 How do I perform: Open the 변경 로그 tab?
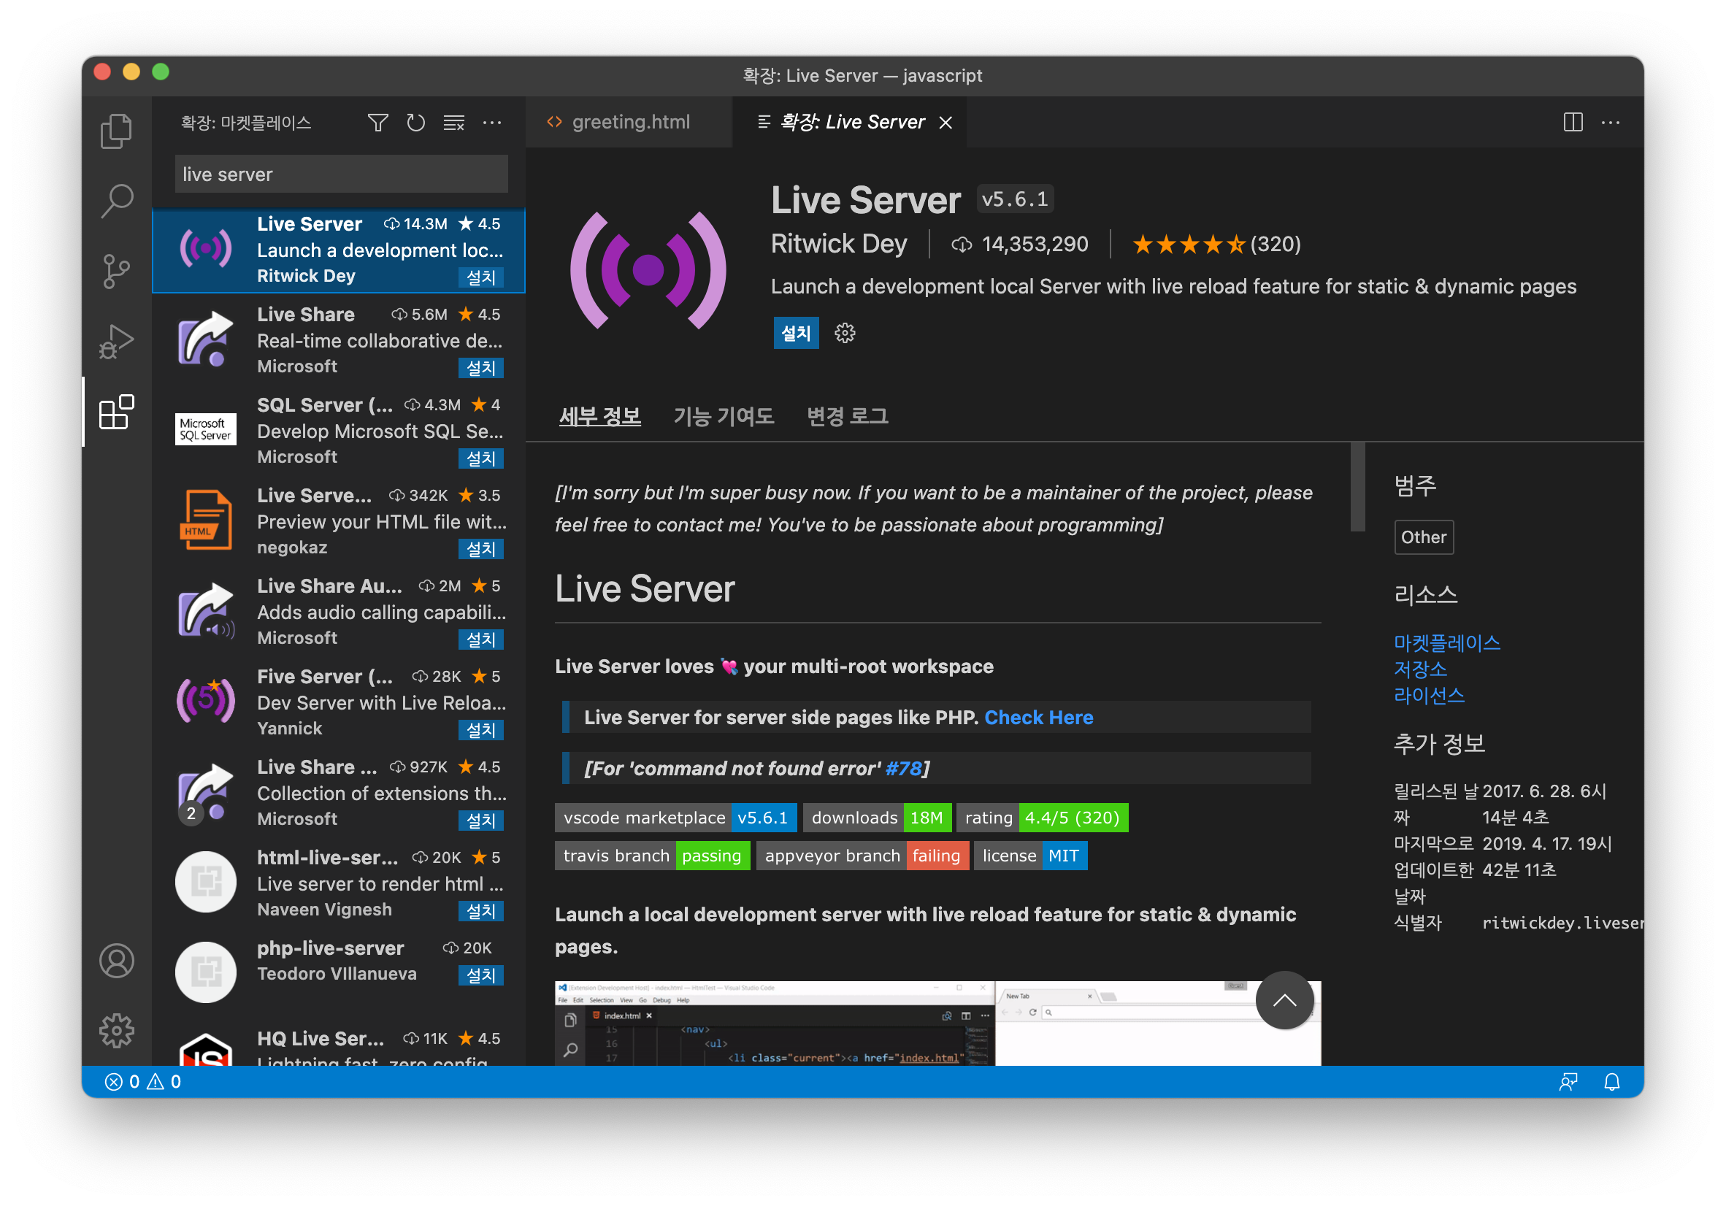click(x=846, y=416)
